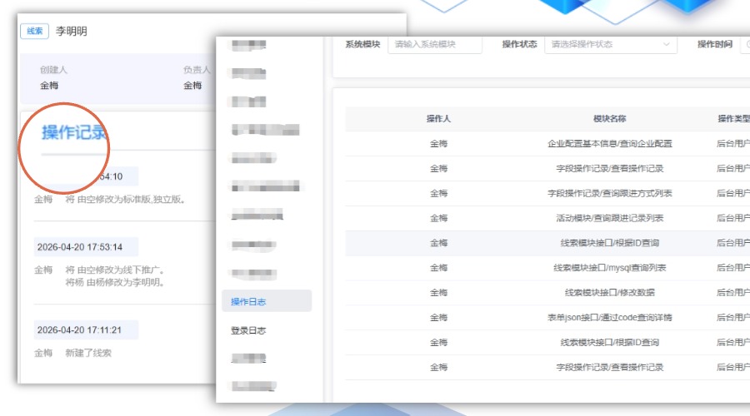This screenshot has width=750, height=416.
Task: Click the 李明明 lead title
Action: (x=72, y=31)
